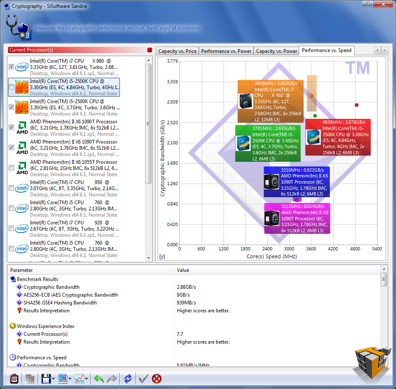The width and height of the screenshot is (396, 389).
Task: Click the line graph view icon
Action: tap(79, 379)
